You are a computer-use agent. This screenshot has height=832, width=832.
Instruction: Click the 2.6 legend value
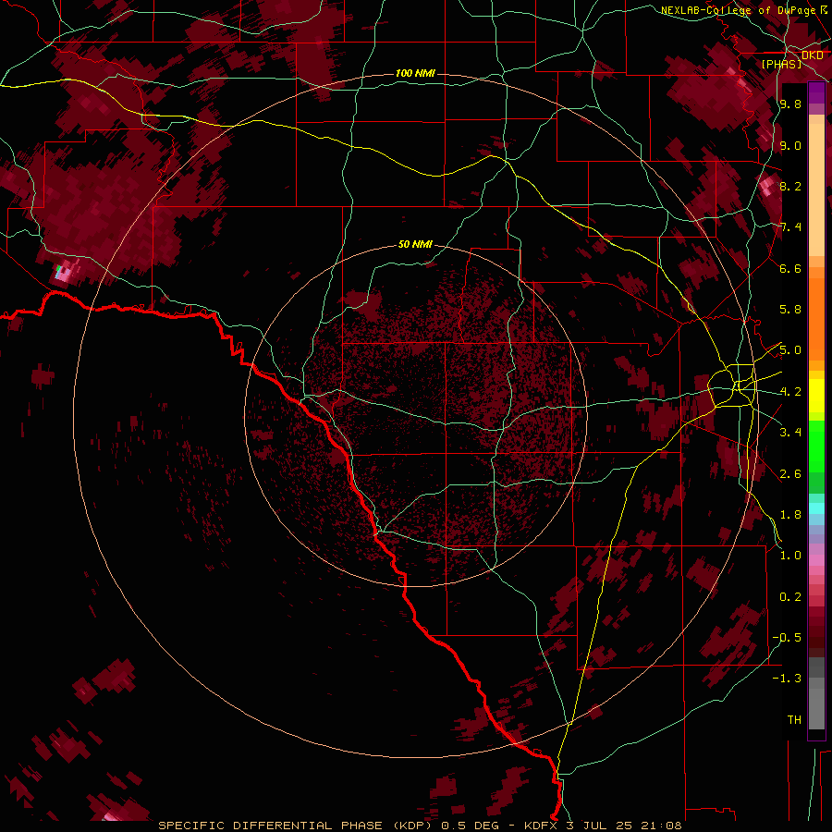click(x=790, y=474)
